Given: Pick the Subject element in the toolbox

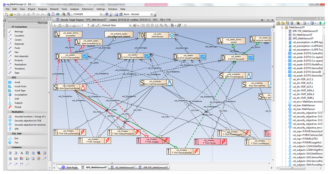Looking at the screenshot, I should [x=19, y=103].
